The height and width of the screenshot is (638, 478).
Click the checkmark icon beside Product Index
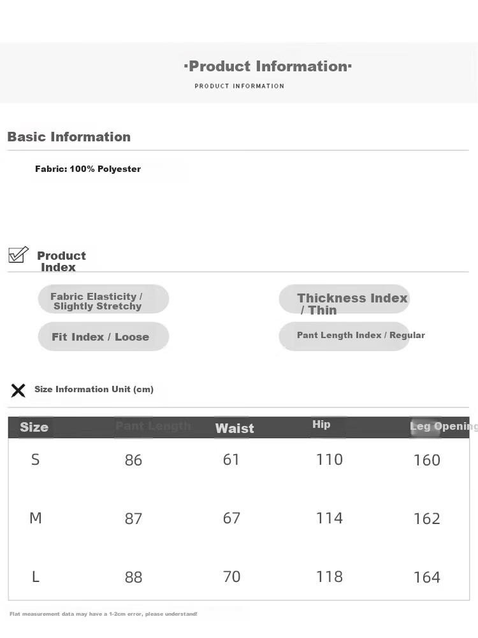click(18, 255)
